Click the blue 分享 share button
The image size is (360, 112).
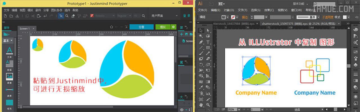(141, 27)
